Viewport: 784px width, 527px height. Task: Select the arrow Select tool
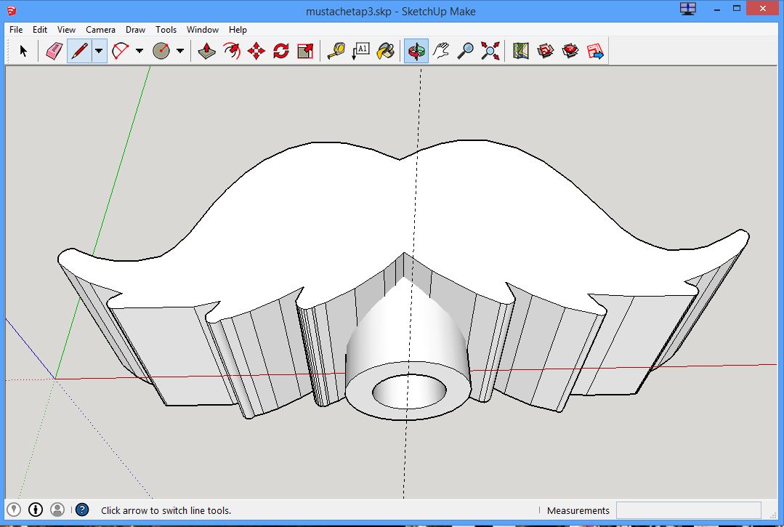(x=23, y=51)
